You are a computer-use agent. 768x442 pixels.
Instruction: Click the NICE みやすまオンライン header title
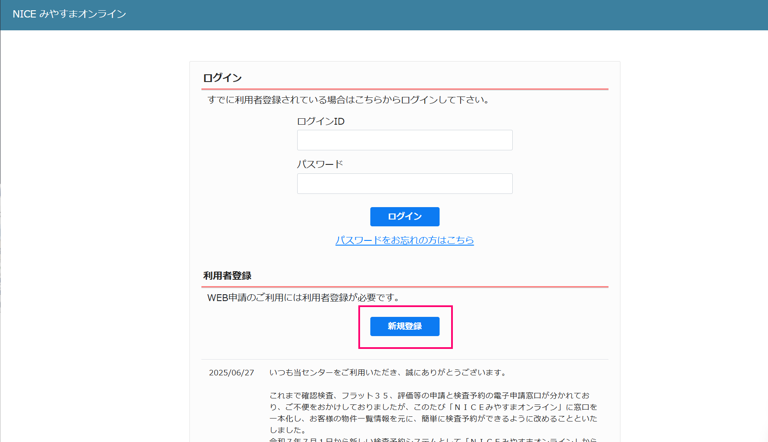69,14
